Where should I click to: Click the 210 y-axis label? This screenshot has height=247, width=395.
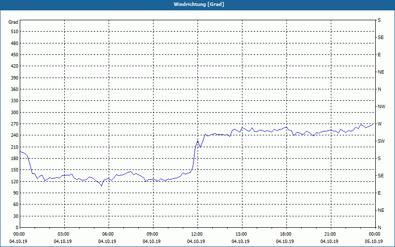pos(15,147)
